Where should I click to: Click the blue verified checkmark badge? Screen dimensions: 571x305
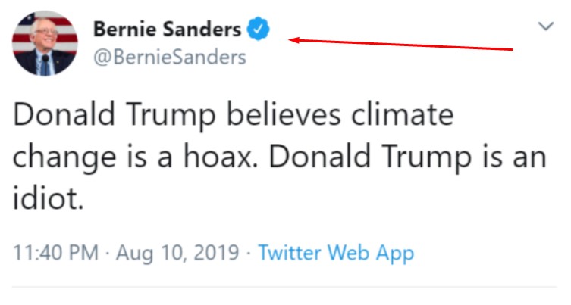coord(260,30)
